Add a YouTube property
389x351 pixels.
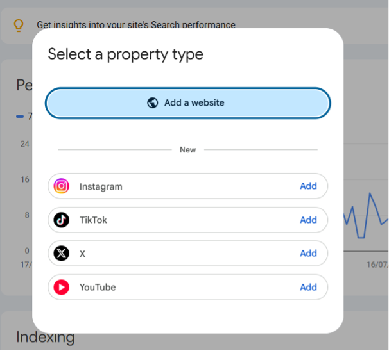click(308, 287)
